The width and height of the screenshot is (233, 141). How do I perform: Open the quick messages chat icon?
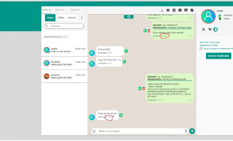point(186,10)
